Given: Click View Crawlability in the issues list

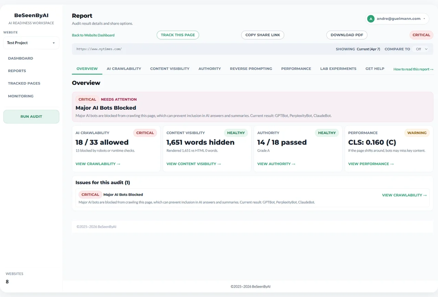Looking at the screenshot, I should [404, 195].
